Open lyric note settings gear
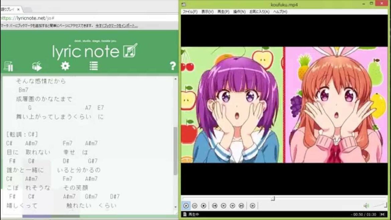 (x=65, y=66)
